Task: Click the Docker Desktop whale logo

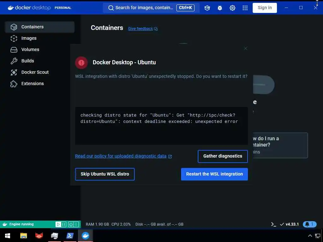Action: (11, 8)
